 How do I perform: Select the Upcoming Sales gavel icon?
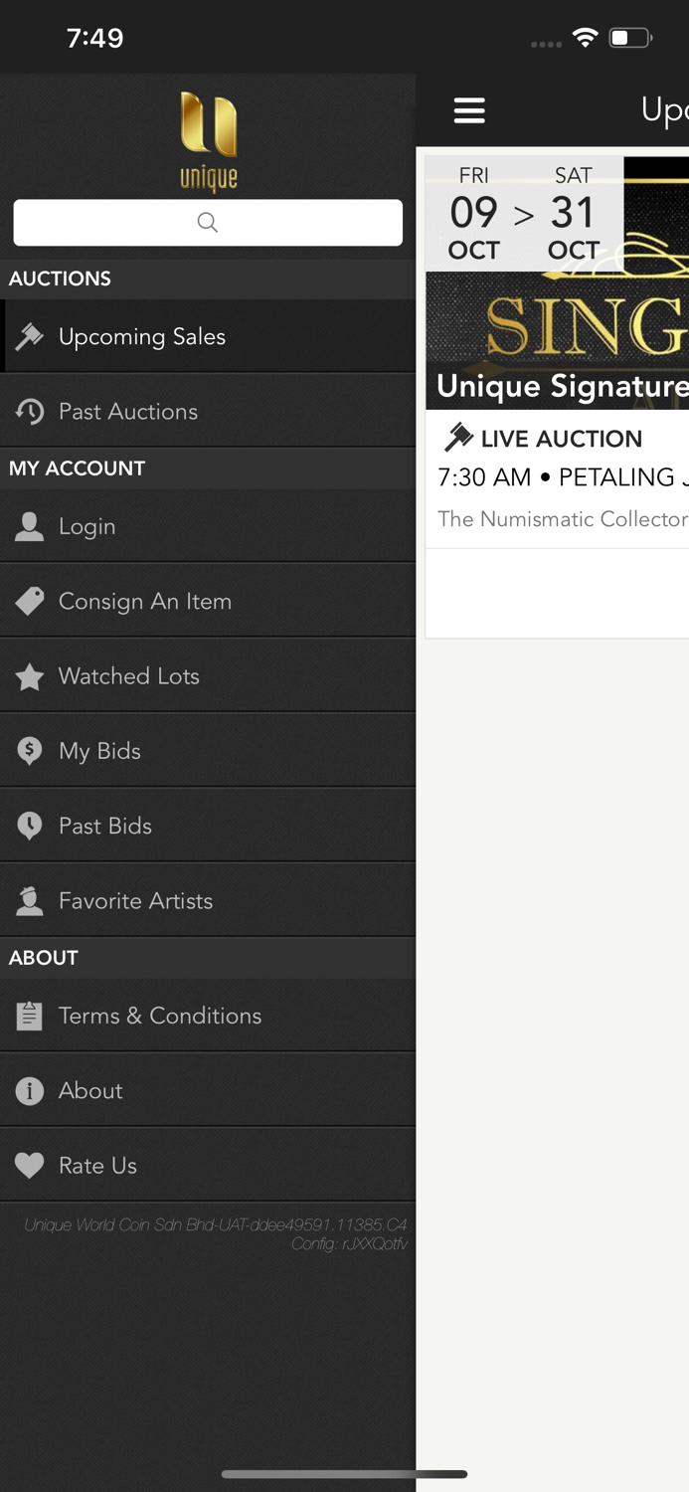29,335
